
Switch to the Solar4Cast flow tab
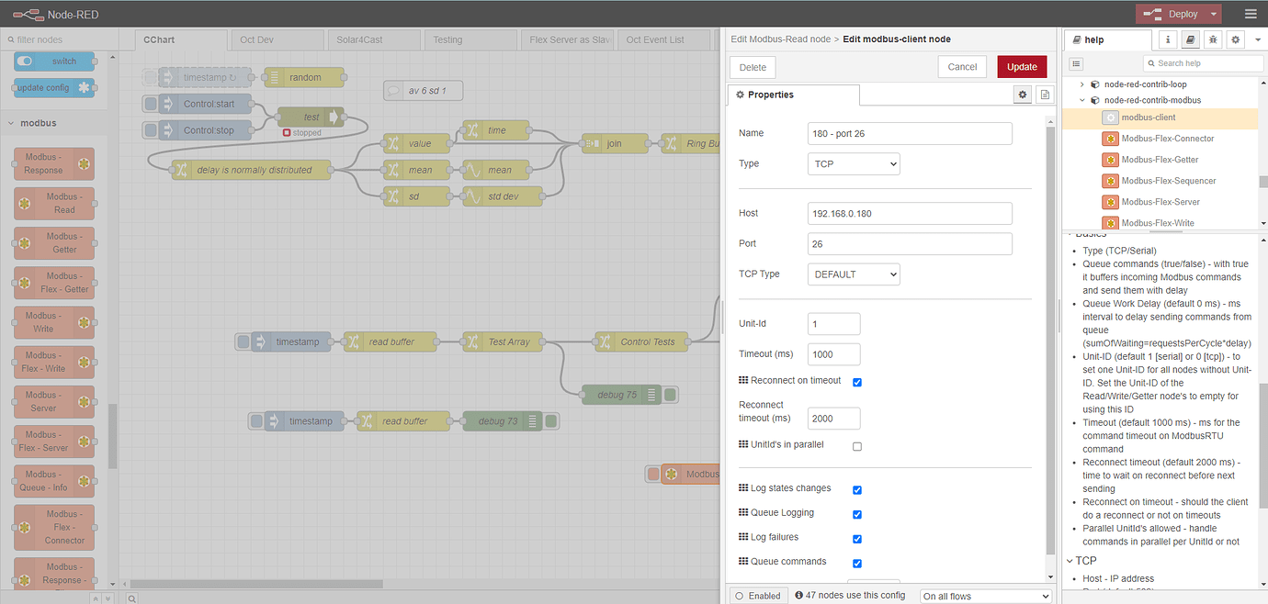[x=372, y=39]
